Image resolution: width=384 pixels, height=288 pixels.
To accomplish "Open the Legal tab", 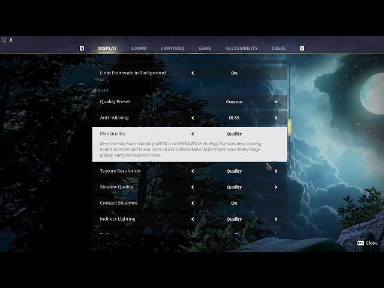I will point(278,48).
